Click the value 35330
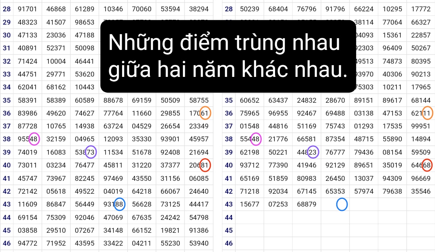This screenshot has height=252, width=435. coord(142,139)
